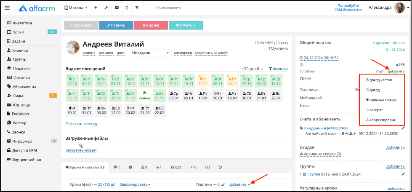Open visit cell Чт 31.10

tap(87, 81)
